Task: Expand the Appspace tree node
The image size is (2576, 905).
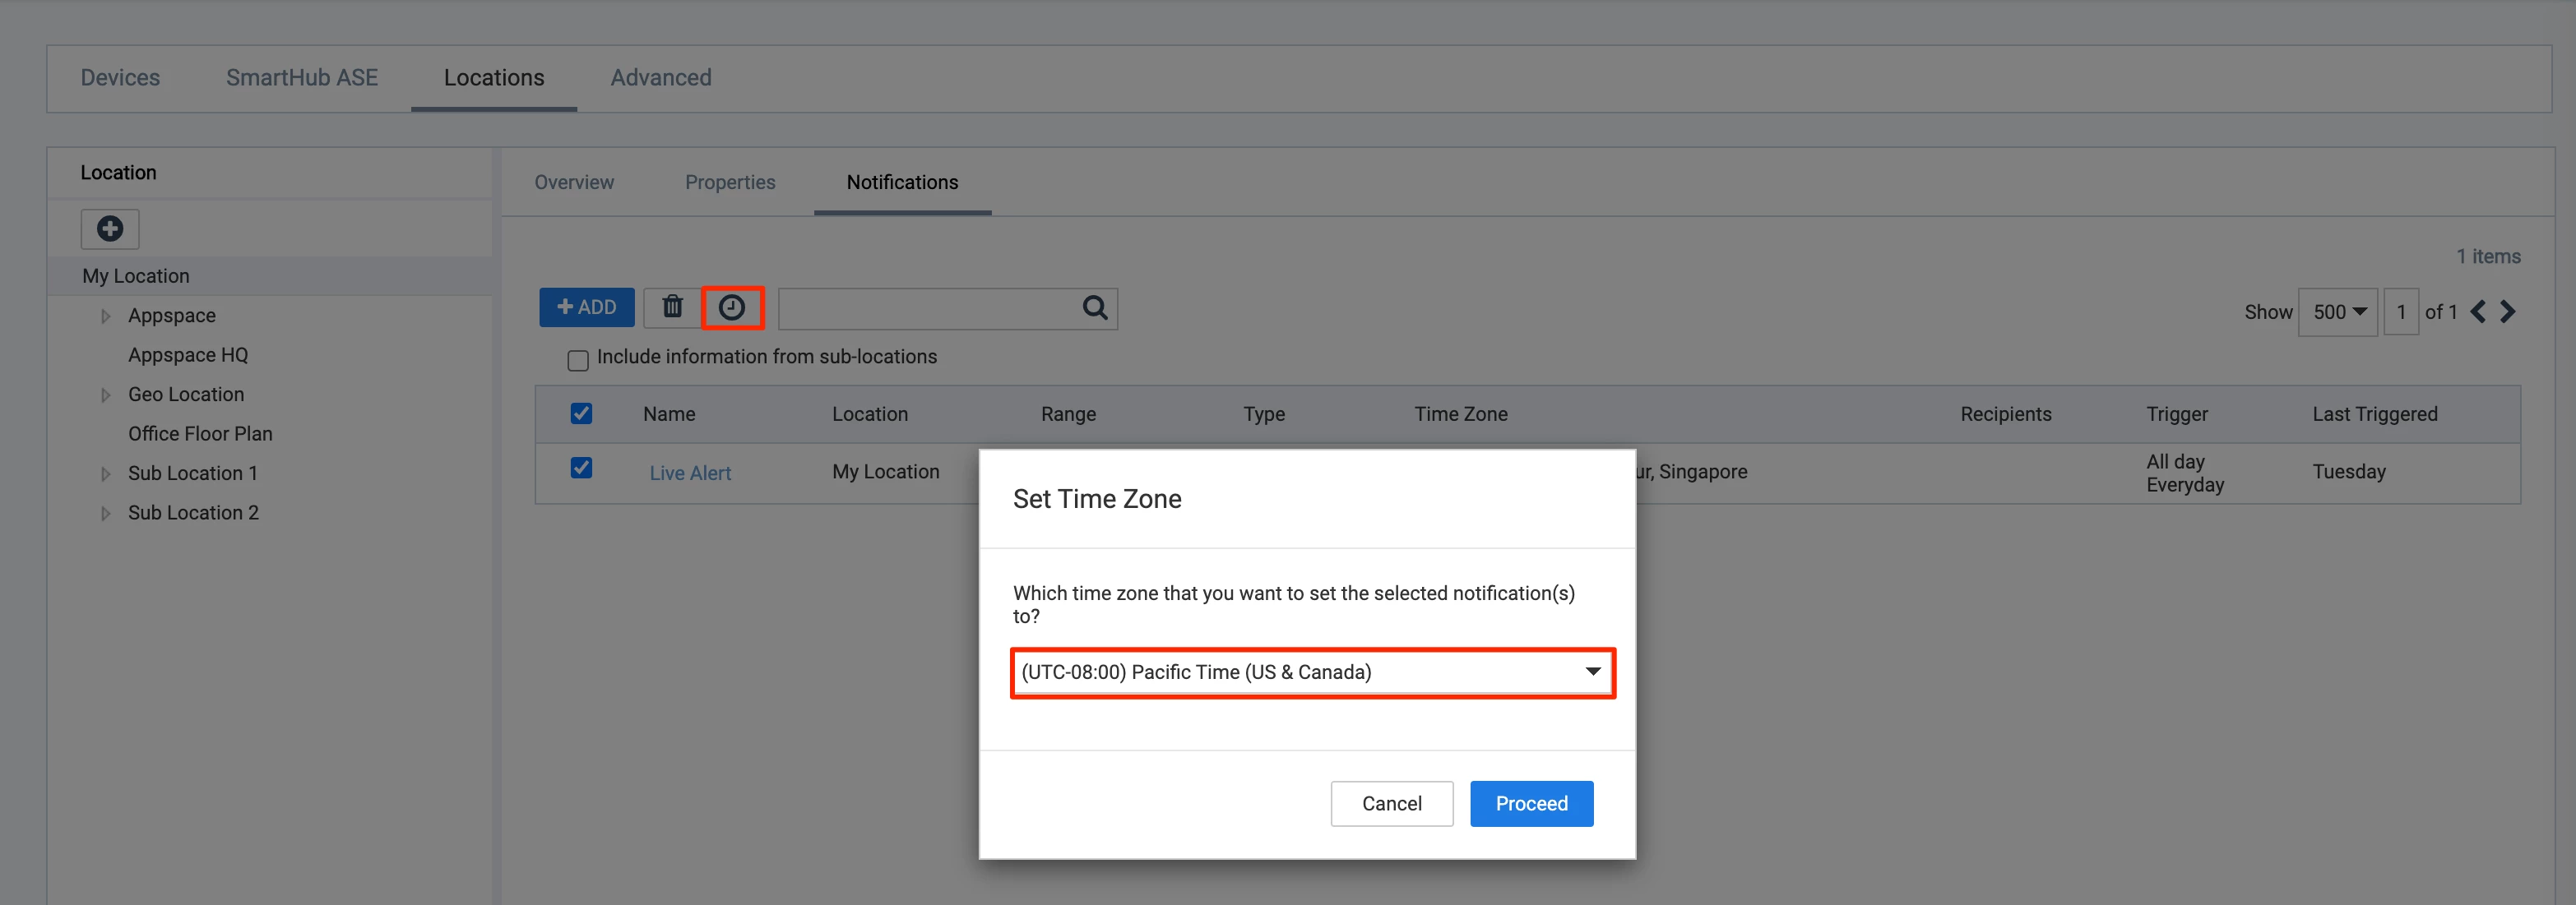Action: click(105, 316)
